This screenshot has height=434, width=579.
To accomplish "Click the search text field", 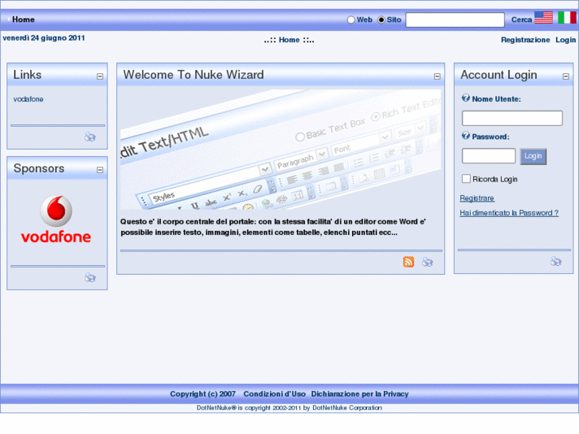I will [455, 20].
